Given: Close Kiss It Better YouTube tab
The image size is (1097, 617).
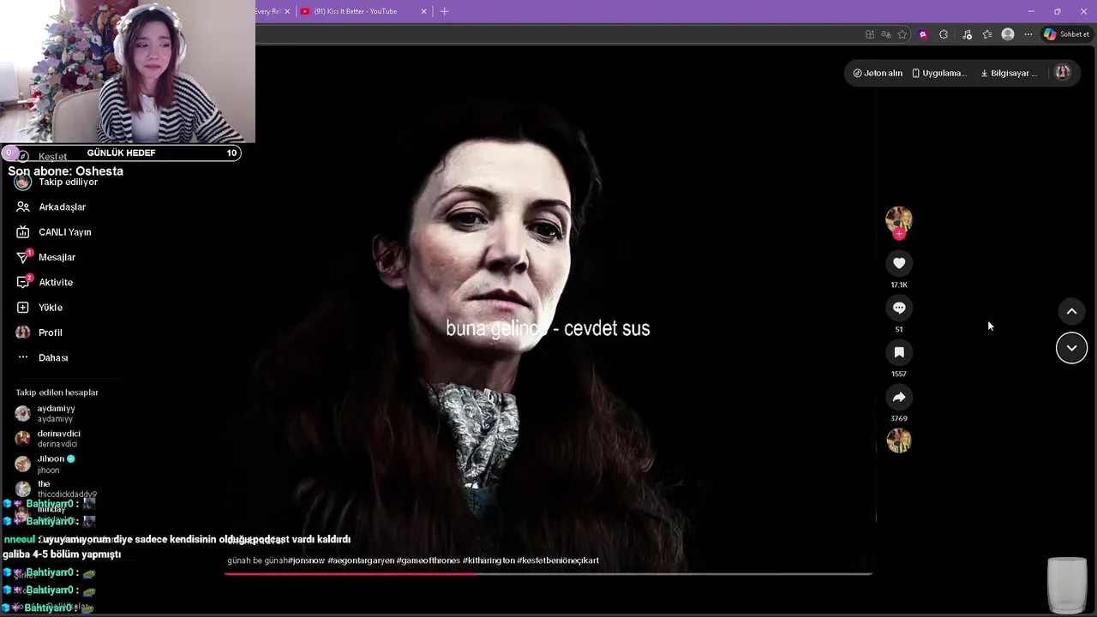Looking at the screenshot, I should [x=424, y=11].
